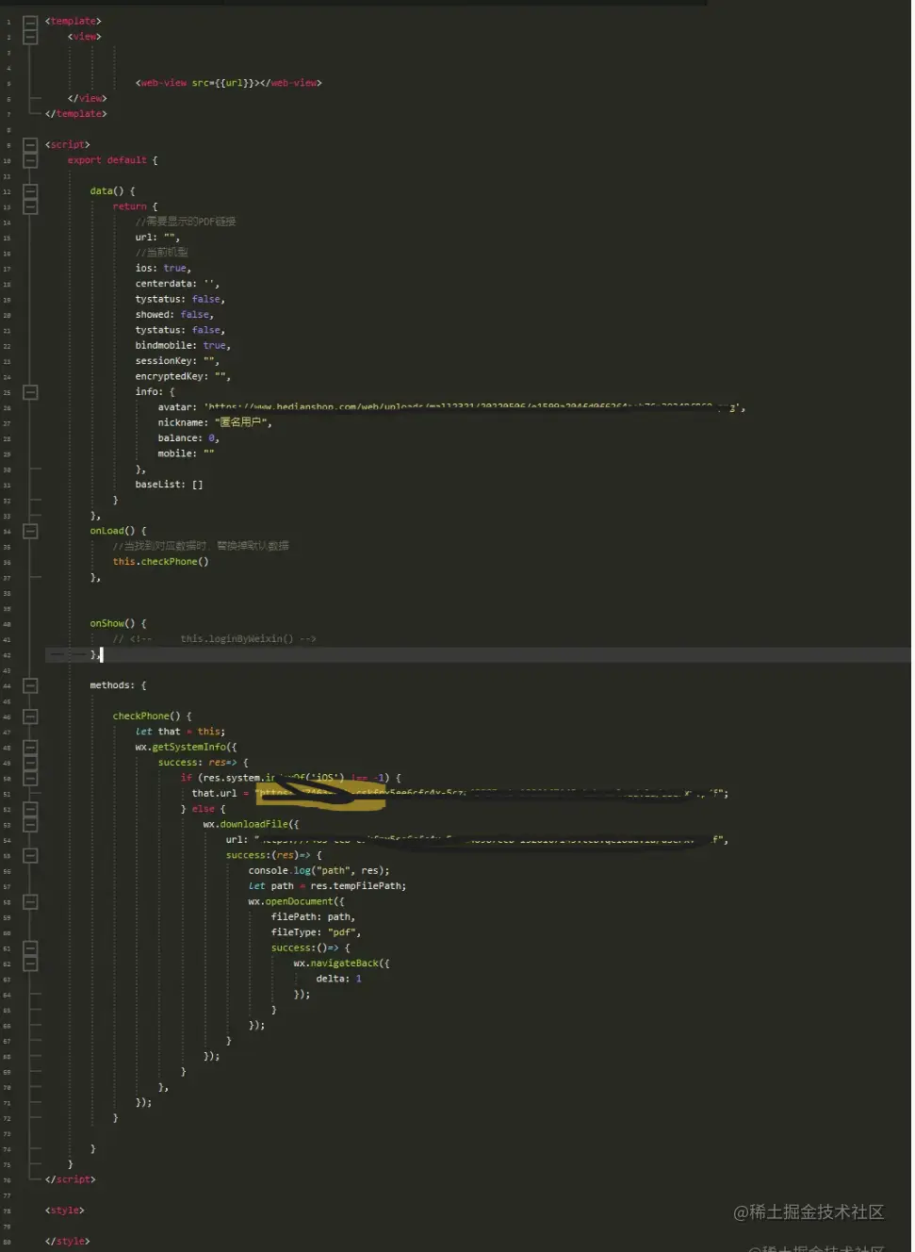The height and width of the screenshot is (1252, 915).
Task: Fold the onLoad() function on line 34
Action: point(30,531)
